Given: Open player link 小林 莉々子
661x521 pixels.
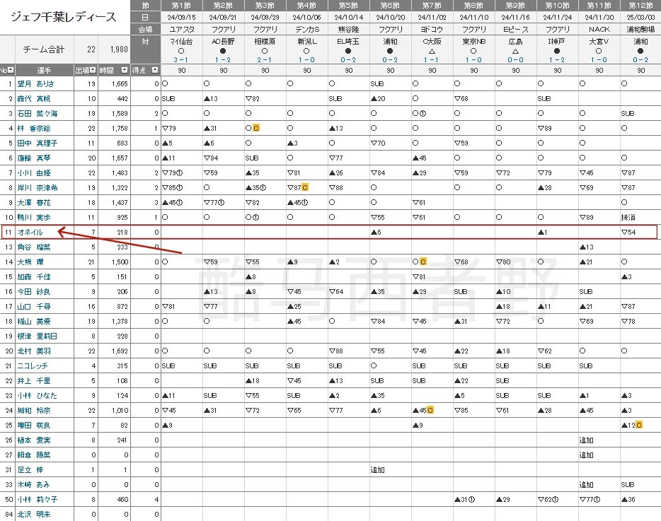Looking at the screenshot, I should point(38,499).
